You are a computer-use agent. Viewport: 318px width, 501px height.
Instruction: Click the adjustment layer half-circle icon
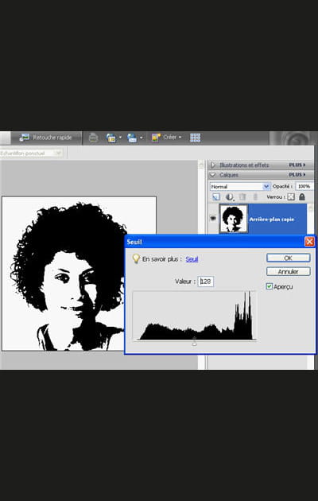229,197
